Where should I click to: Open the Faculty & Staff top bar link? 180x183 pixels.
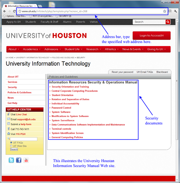[49, 22]
